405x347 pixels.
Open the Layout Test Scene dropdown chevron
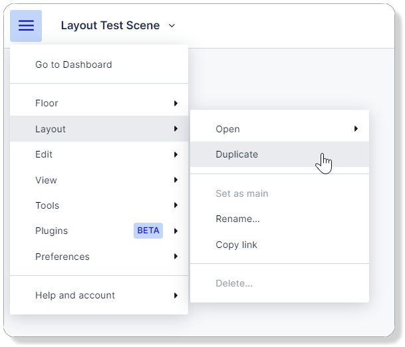[x=172, y=26]
